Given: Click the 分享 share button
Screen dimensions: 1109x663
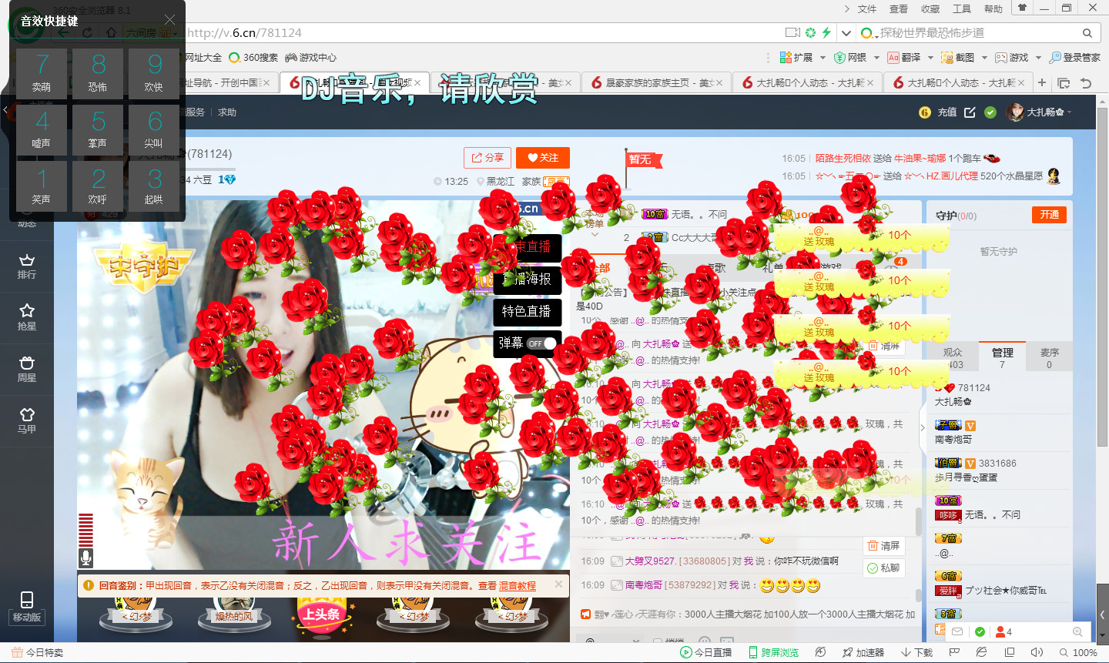Looking at the screenshot, I should (487, 158).
